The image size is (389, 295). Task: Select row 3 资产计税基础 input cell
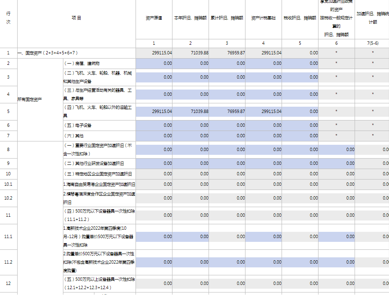point(264,77)
